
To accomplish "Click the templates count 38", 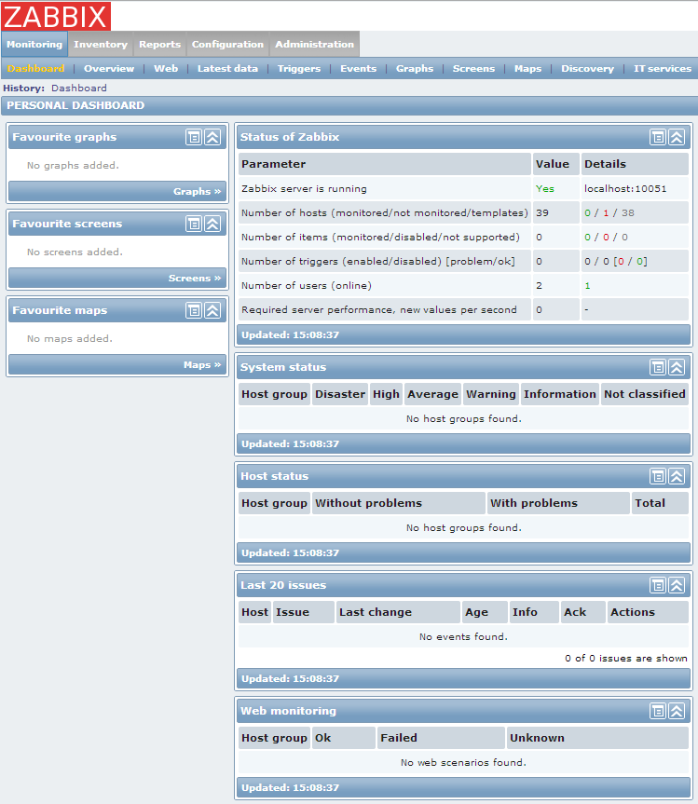I will coord(628,212).
